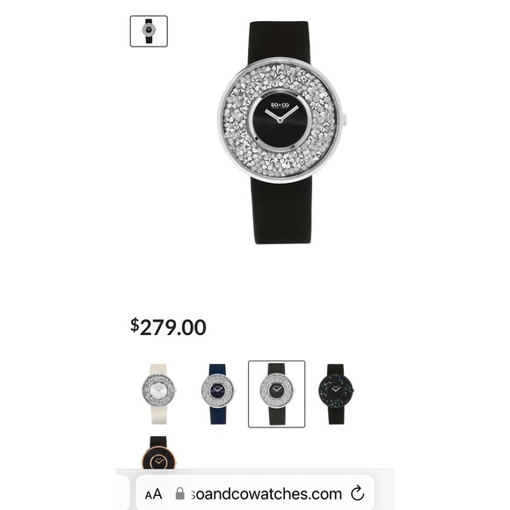
Task: Tap the watch hands at dial center
Action: 280,114
